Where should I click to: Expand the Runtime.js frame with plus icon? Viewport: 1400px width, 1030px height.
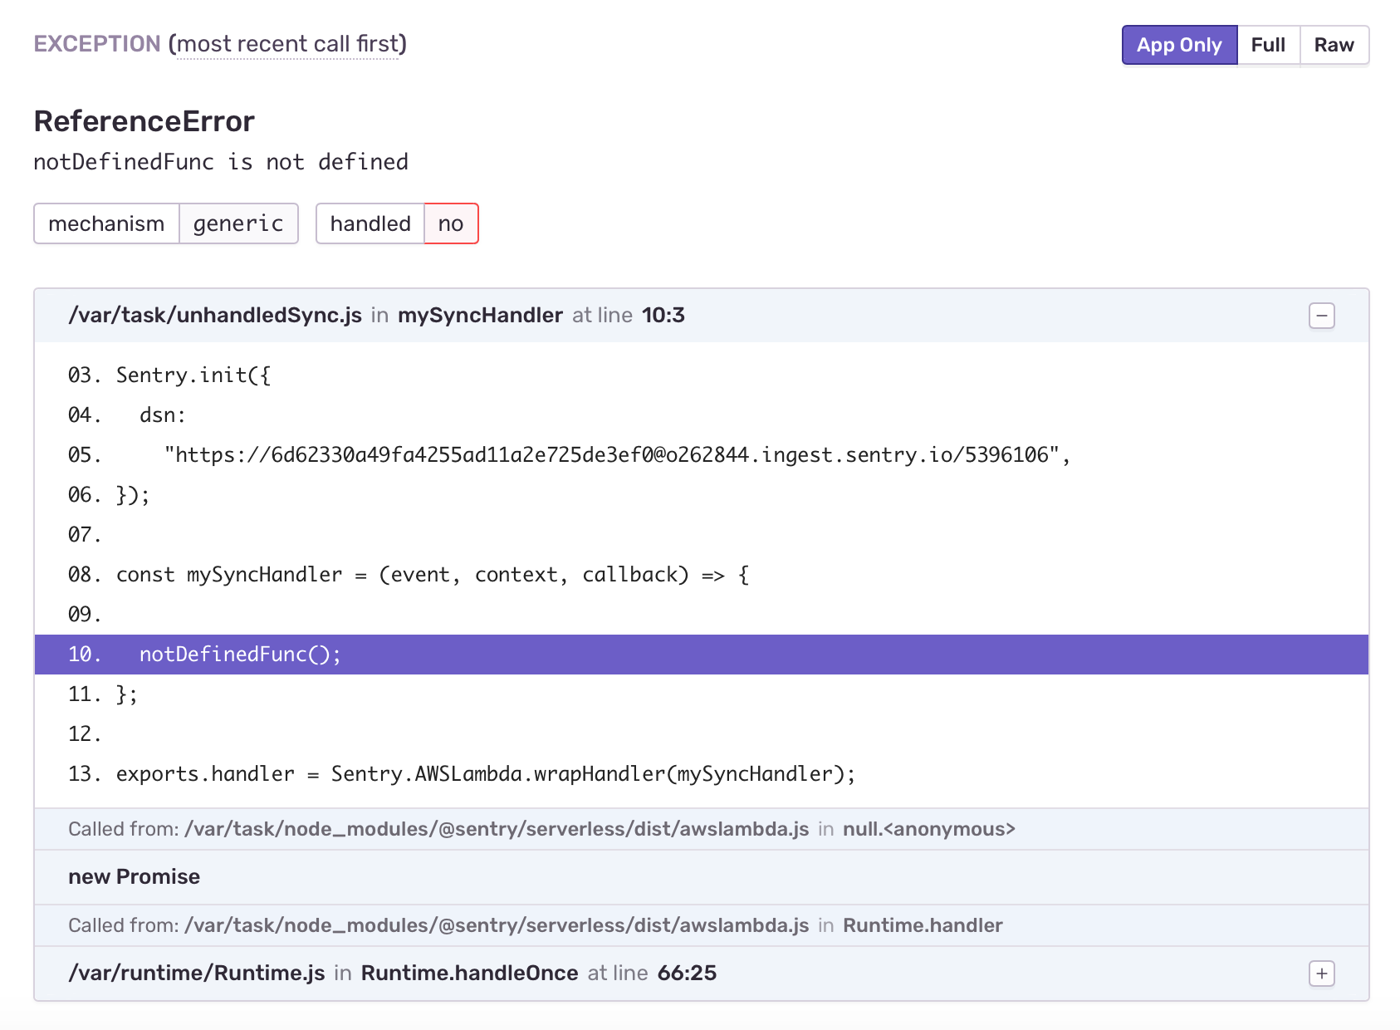tap(1321, 974)
